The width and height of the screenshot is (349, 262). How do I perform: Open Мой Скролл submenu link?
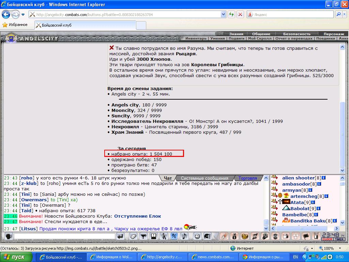click(260, 38)
